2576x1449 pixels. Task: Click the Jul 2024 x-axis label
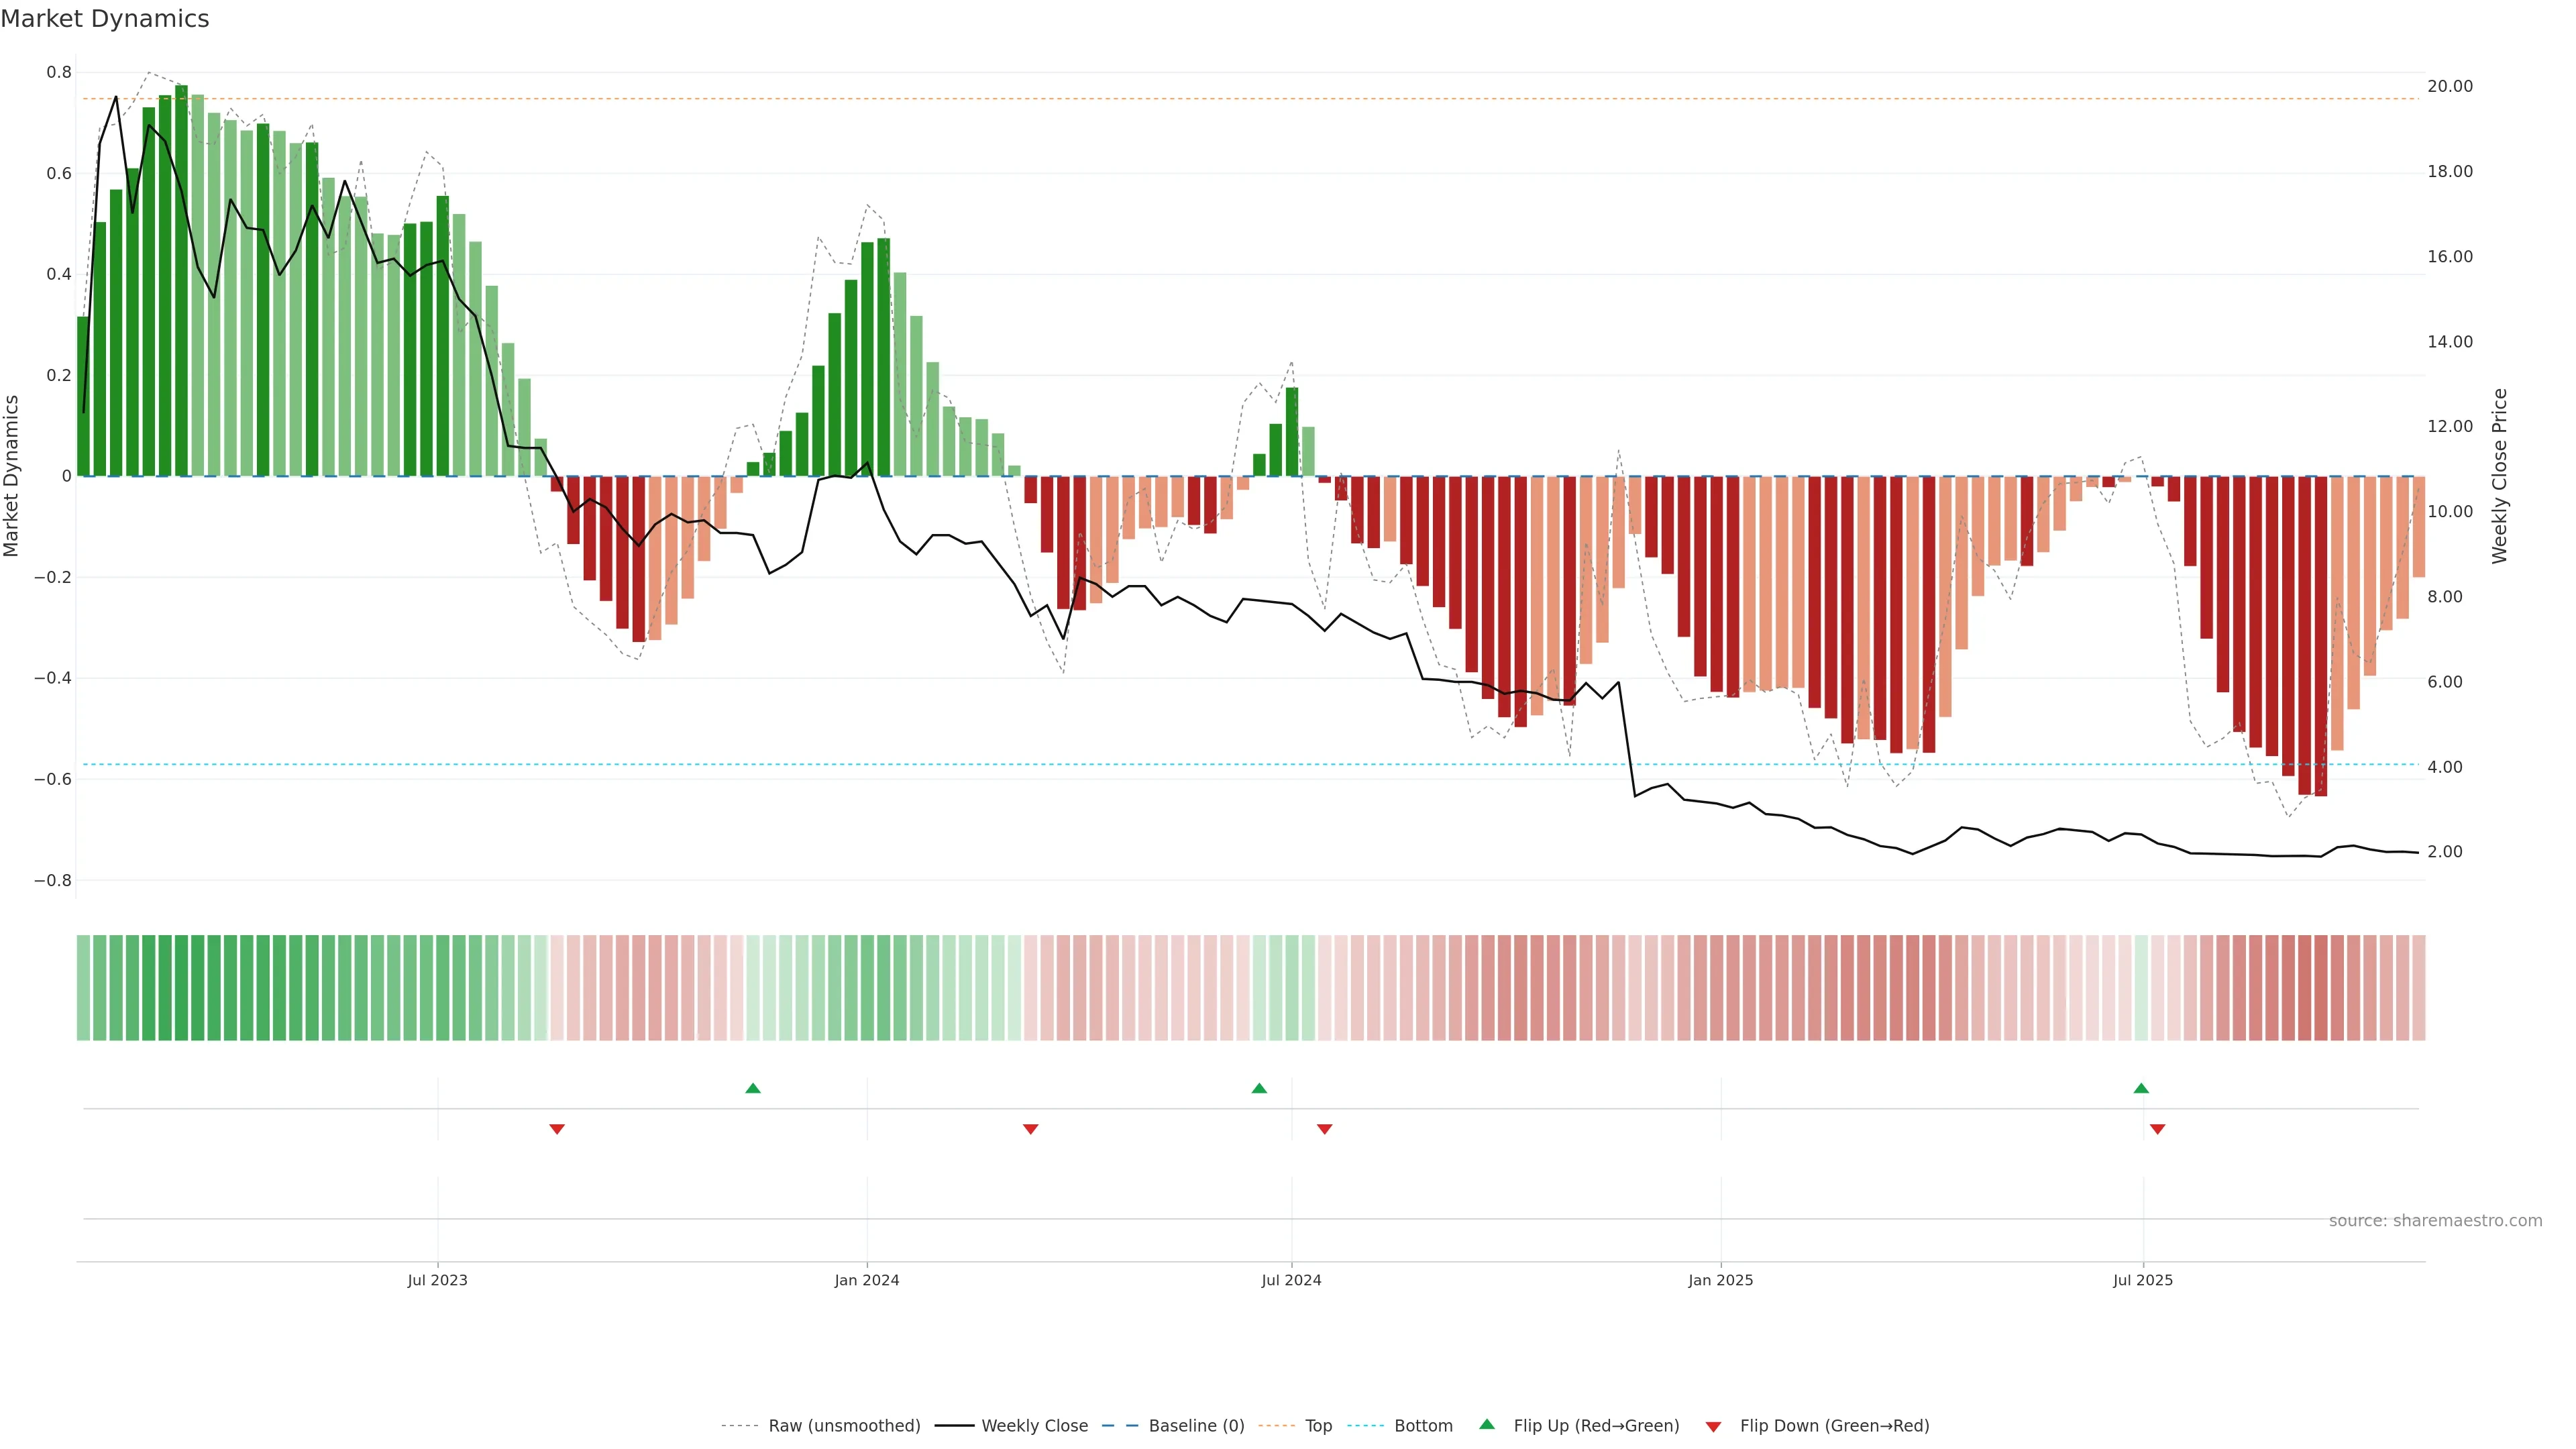(1291, 1280)
